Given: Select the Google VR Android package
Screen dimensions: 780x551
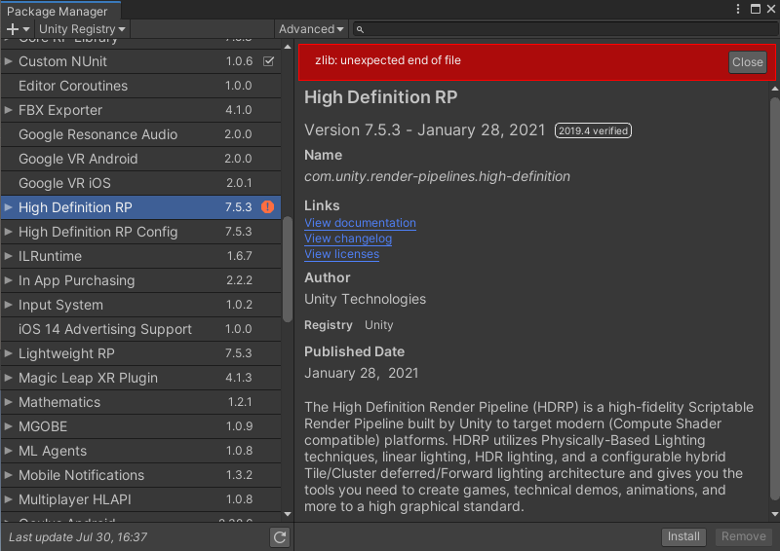Looking at the screenshot, I should [x=140, y=159].
